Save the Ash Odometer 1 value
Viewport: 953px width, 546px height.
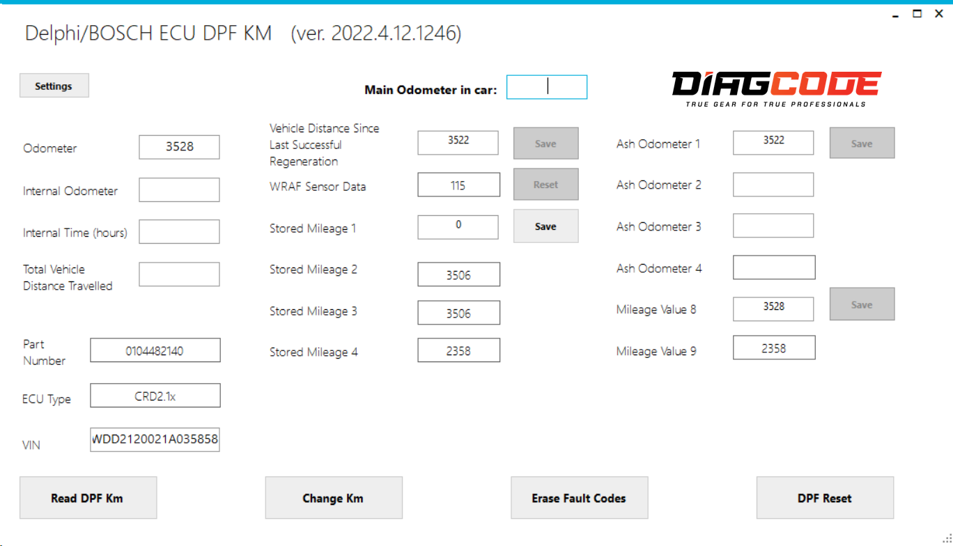(862, 142)
